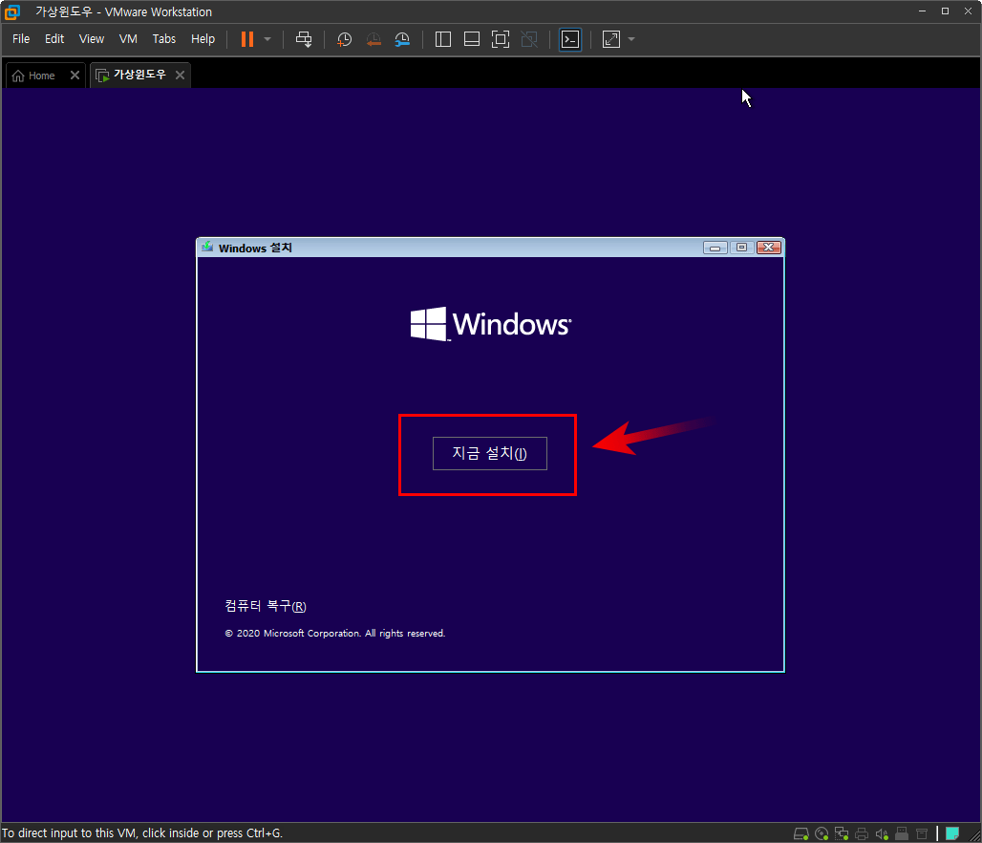Open the snapshot manager wrench-clock icon

(402, 39)
